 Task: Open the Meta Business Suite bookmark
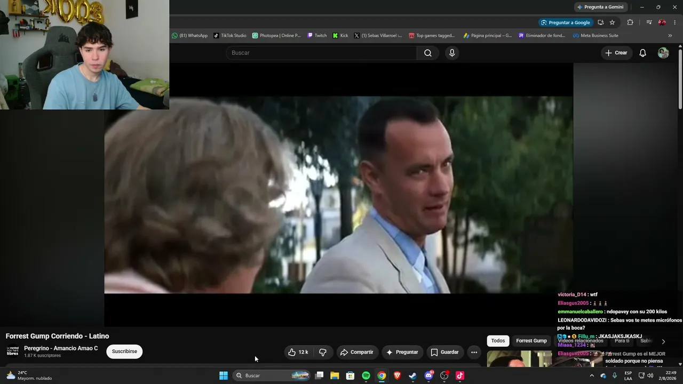pyautogui.click(x=595, y=36)
